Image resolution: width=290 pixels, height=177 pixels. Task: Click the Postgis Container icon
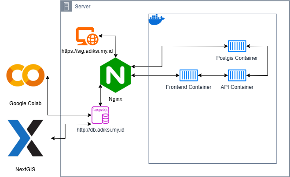pos(237,46)
